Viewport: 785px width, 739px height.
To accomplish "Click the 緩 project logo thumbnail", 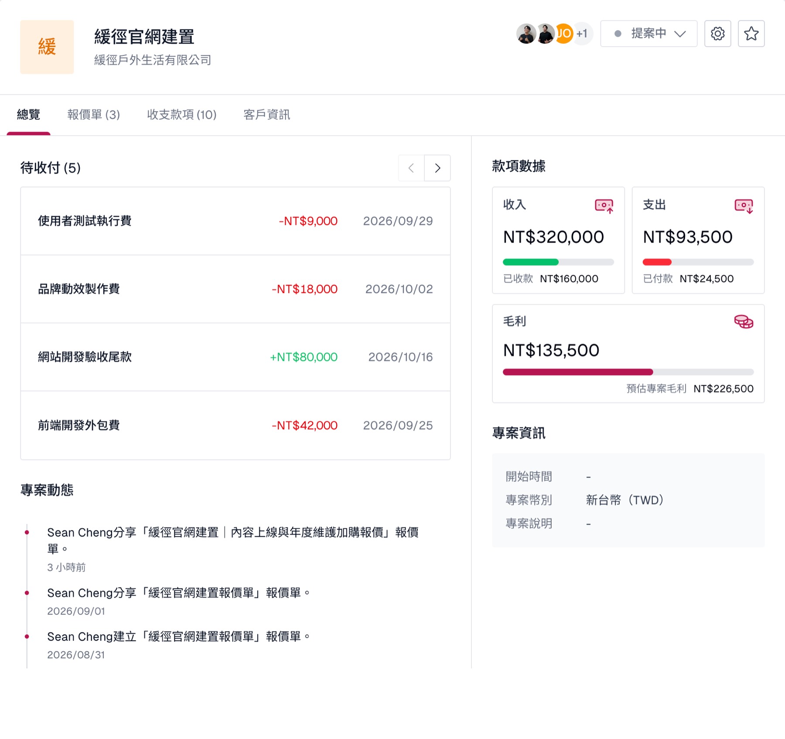I will 47,47.
